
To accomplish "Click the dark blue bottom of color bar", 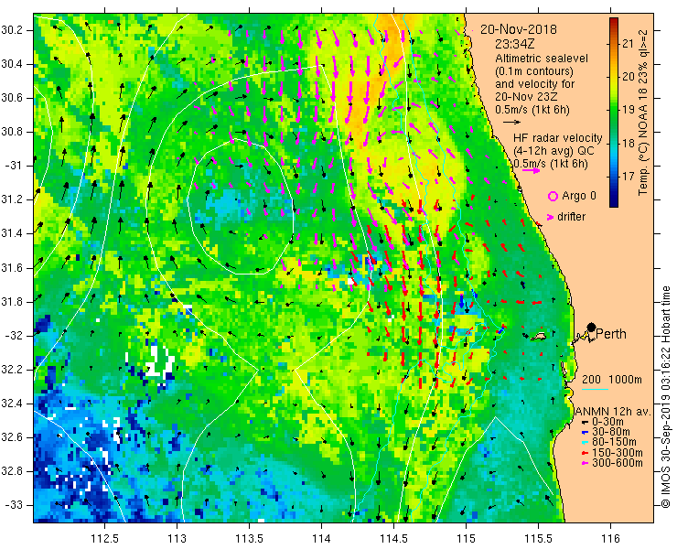I will 614,203.
